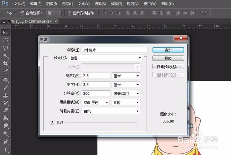Select the Pen tool
231x155 pixels.
pyautogui.click(x=6, y=142)
